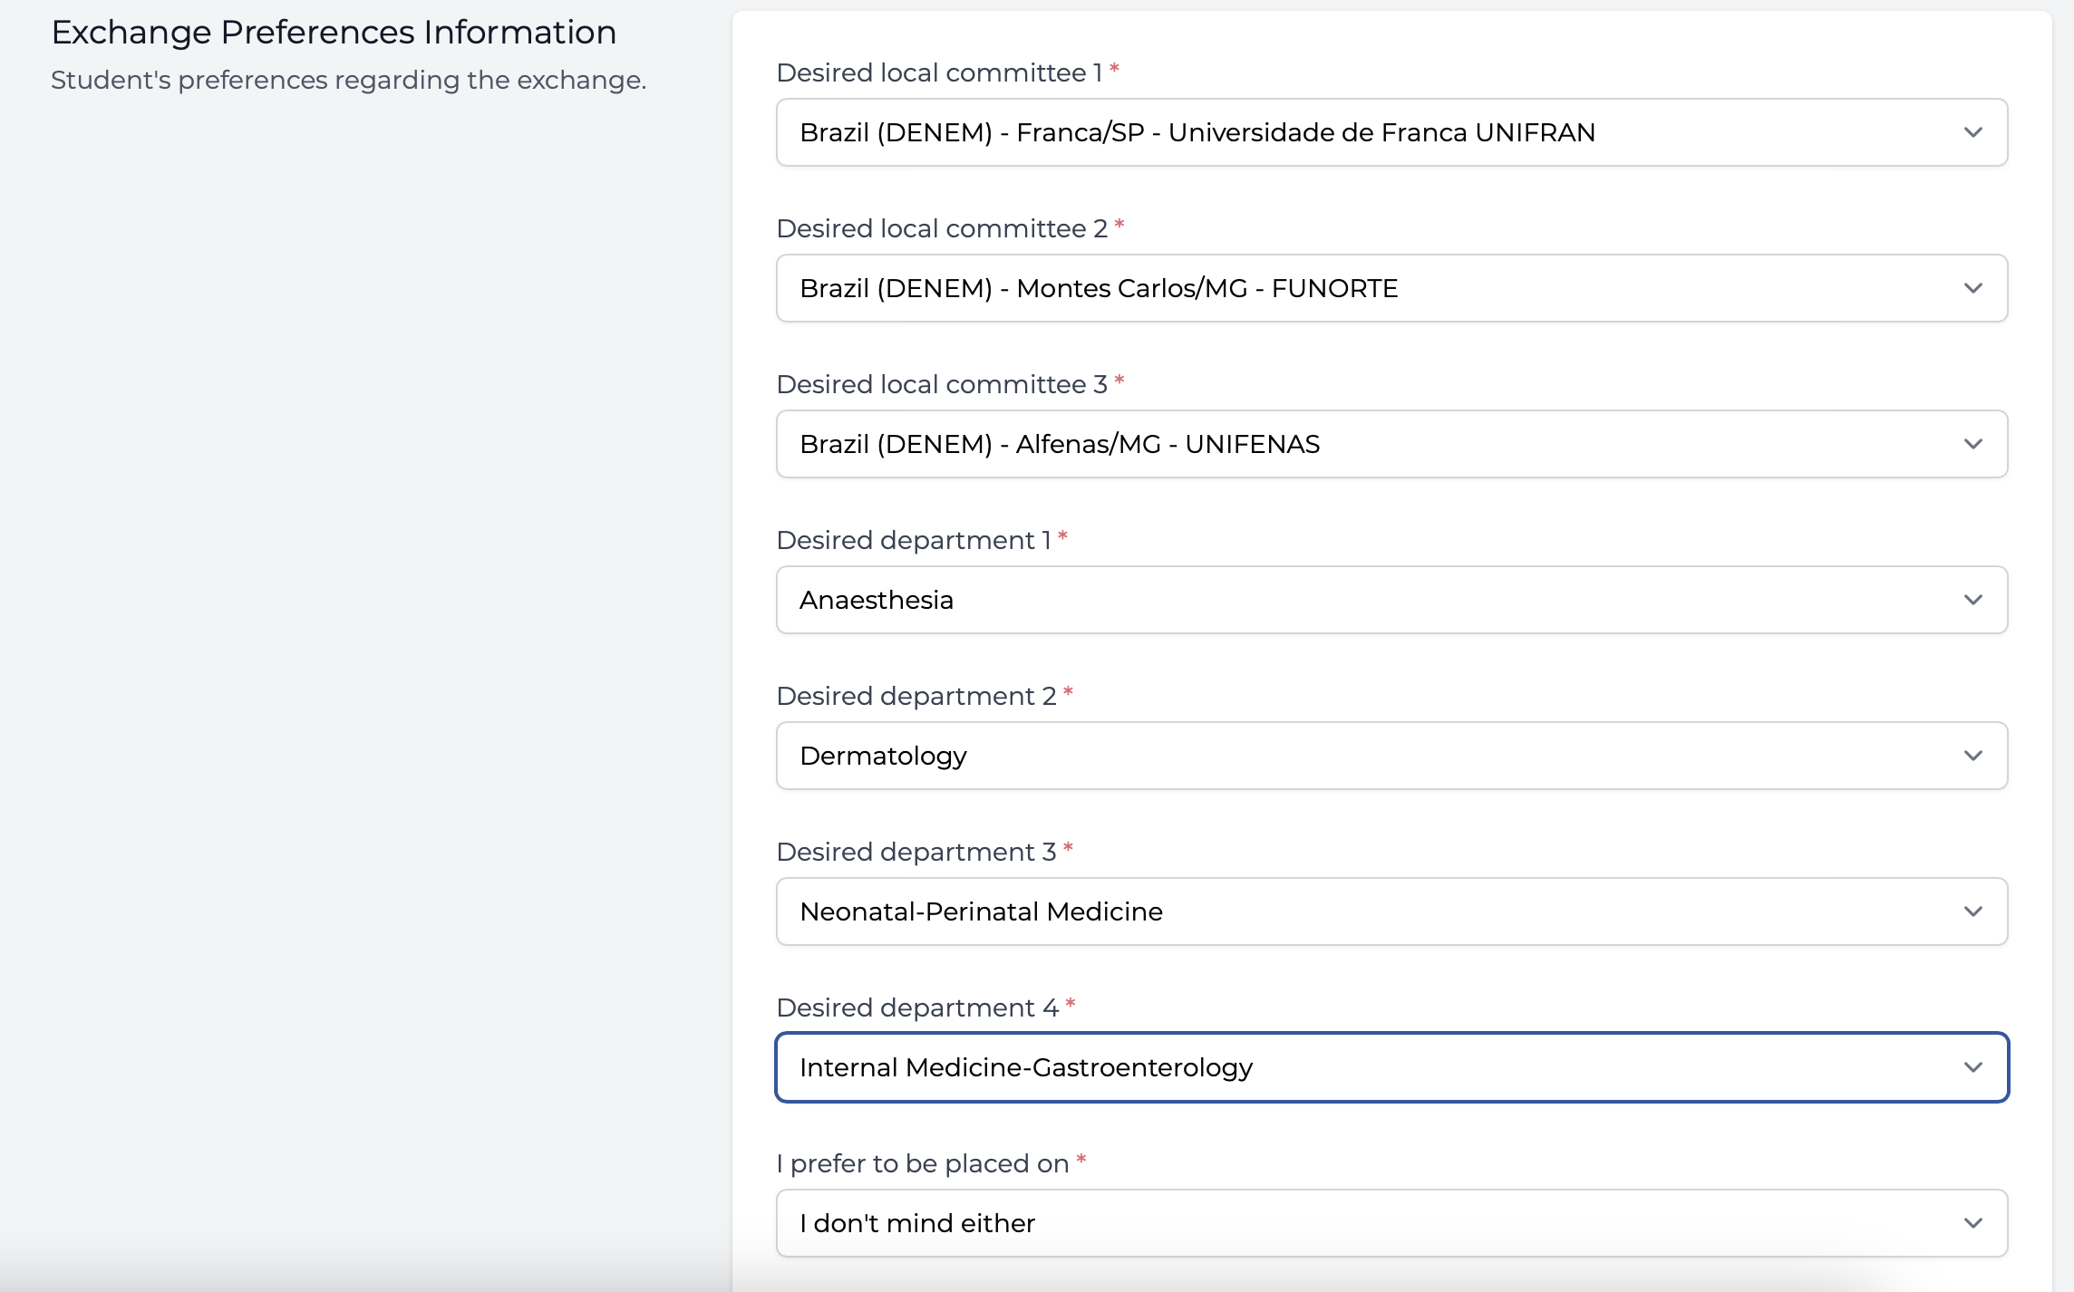The height and width of the screenshot is (1292, 2074).
Task: Open the Desired local committee 2 dropdown
Action: 1391,288
